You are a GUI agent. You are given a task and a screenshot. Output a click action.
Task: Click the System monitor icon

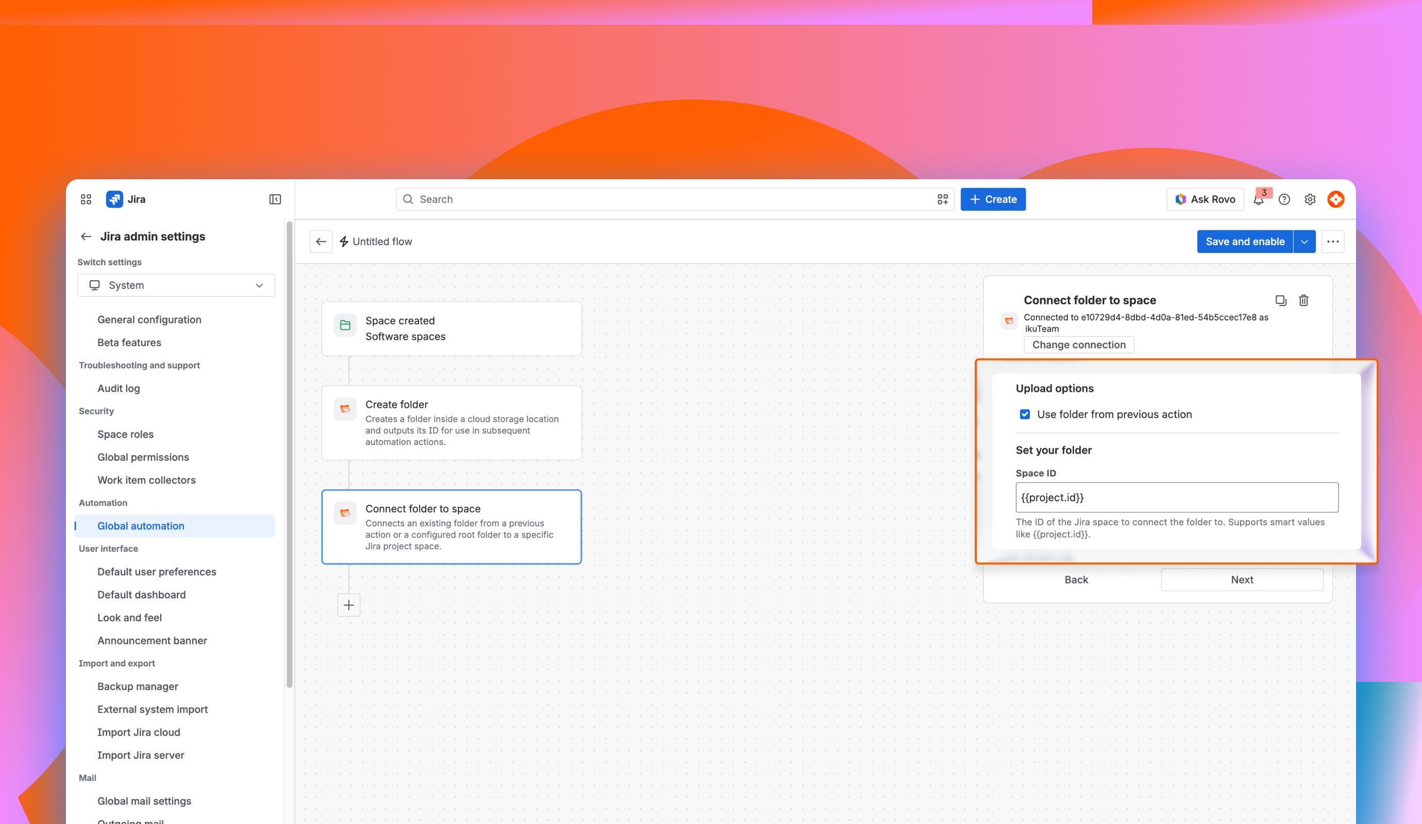94,285
